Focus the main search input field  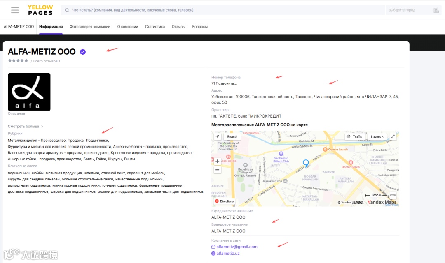(x=223, y=10)
